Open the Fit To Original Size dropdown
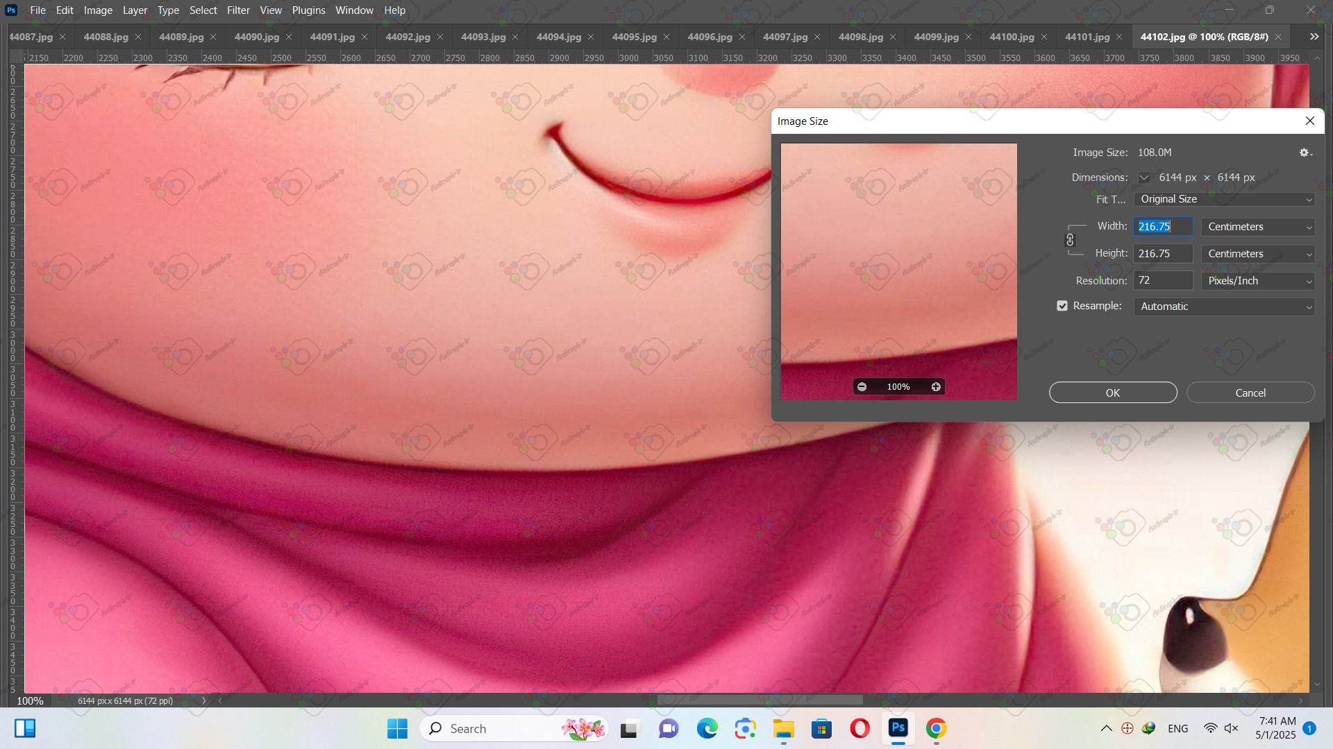1333x749 pixels. [1224, 199]
